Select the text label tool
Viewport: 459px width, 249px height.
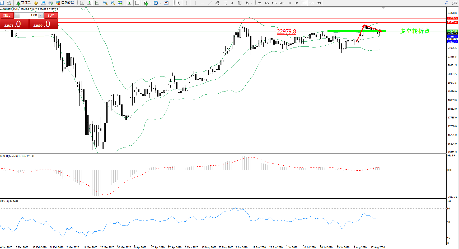click(x=232, y=3)
